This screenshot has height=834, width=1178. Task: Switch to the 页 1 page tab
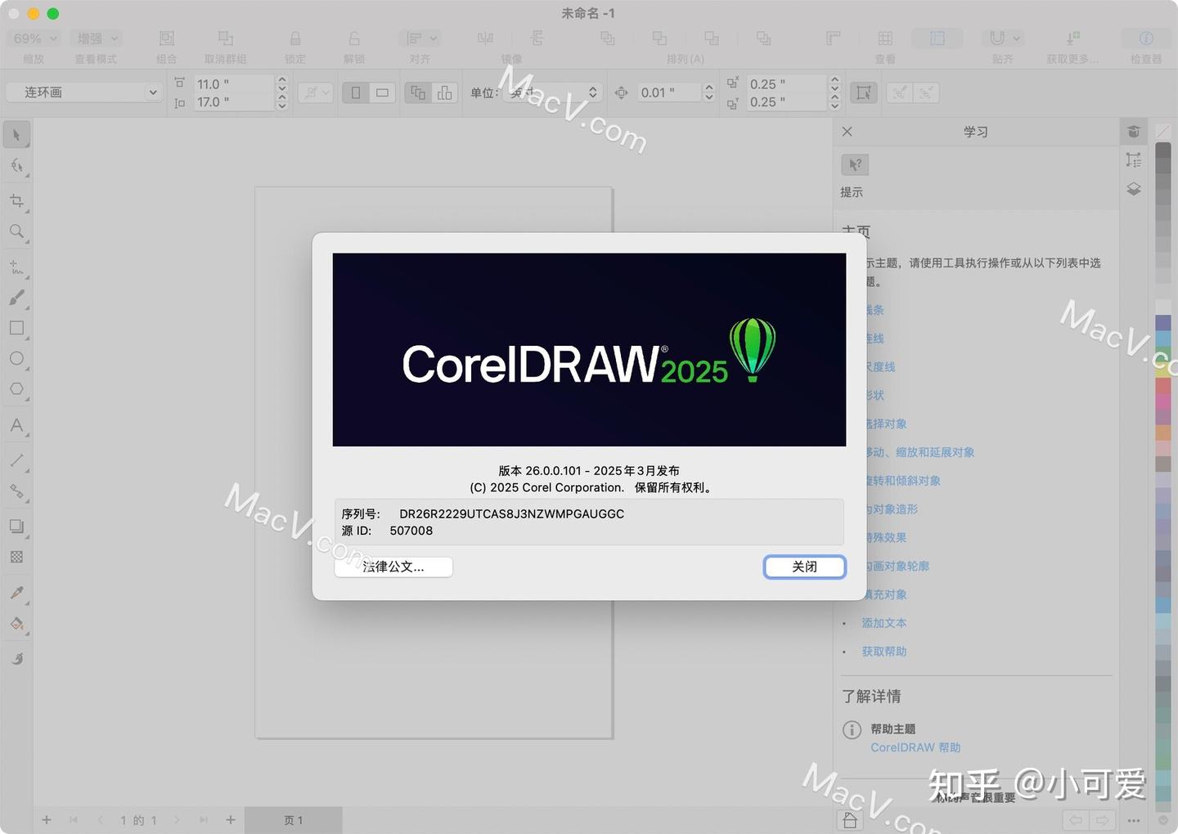coord(294,819)
